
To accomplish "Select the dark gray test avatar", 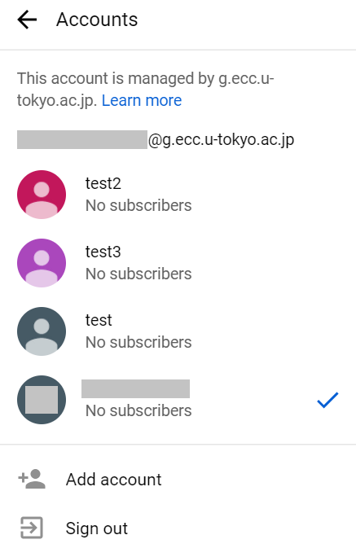I will coord(42,331).
